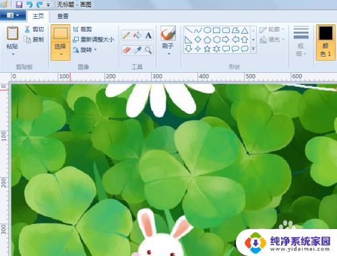Choose the straight Line shape
The image size is (337, 256).
pos(188,30)
